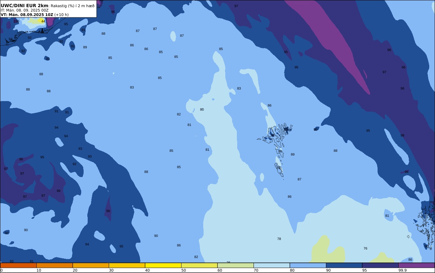Image resolution: width=435 pixels, height=273 pixels.
Task: Click the 0–10 dark orange legend swatch
Action: coord(18,265)
